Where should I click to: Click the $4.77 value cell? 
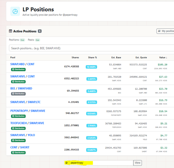click(x=164, y=135)
